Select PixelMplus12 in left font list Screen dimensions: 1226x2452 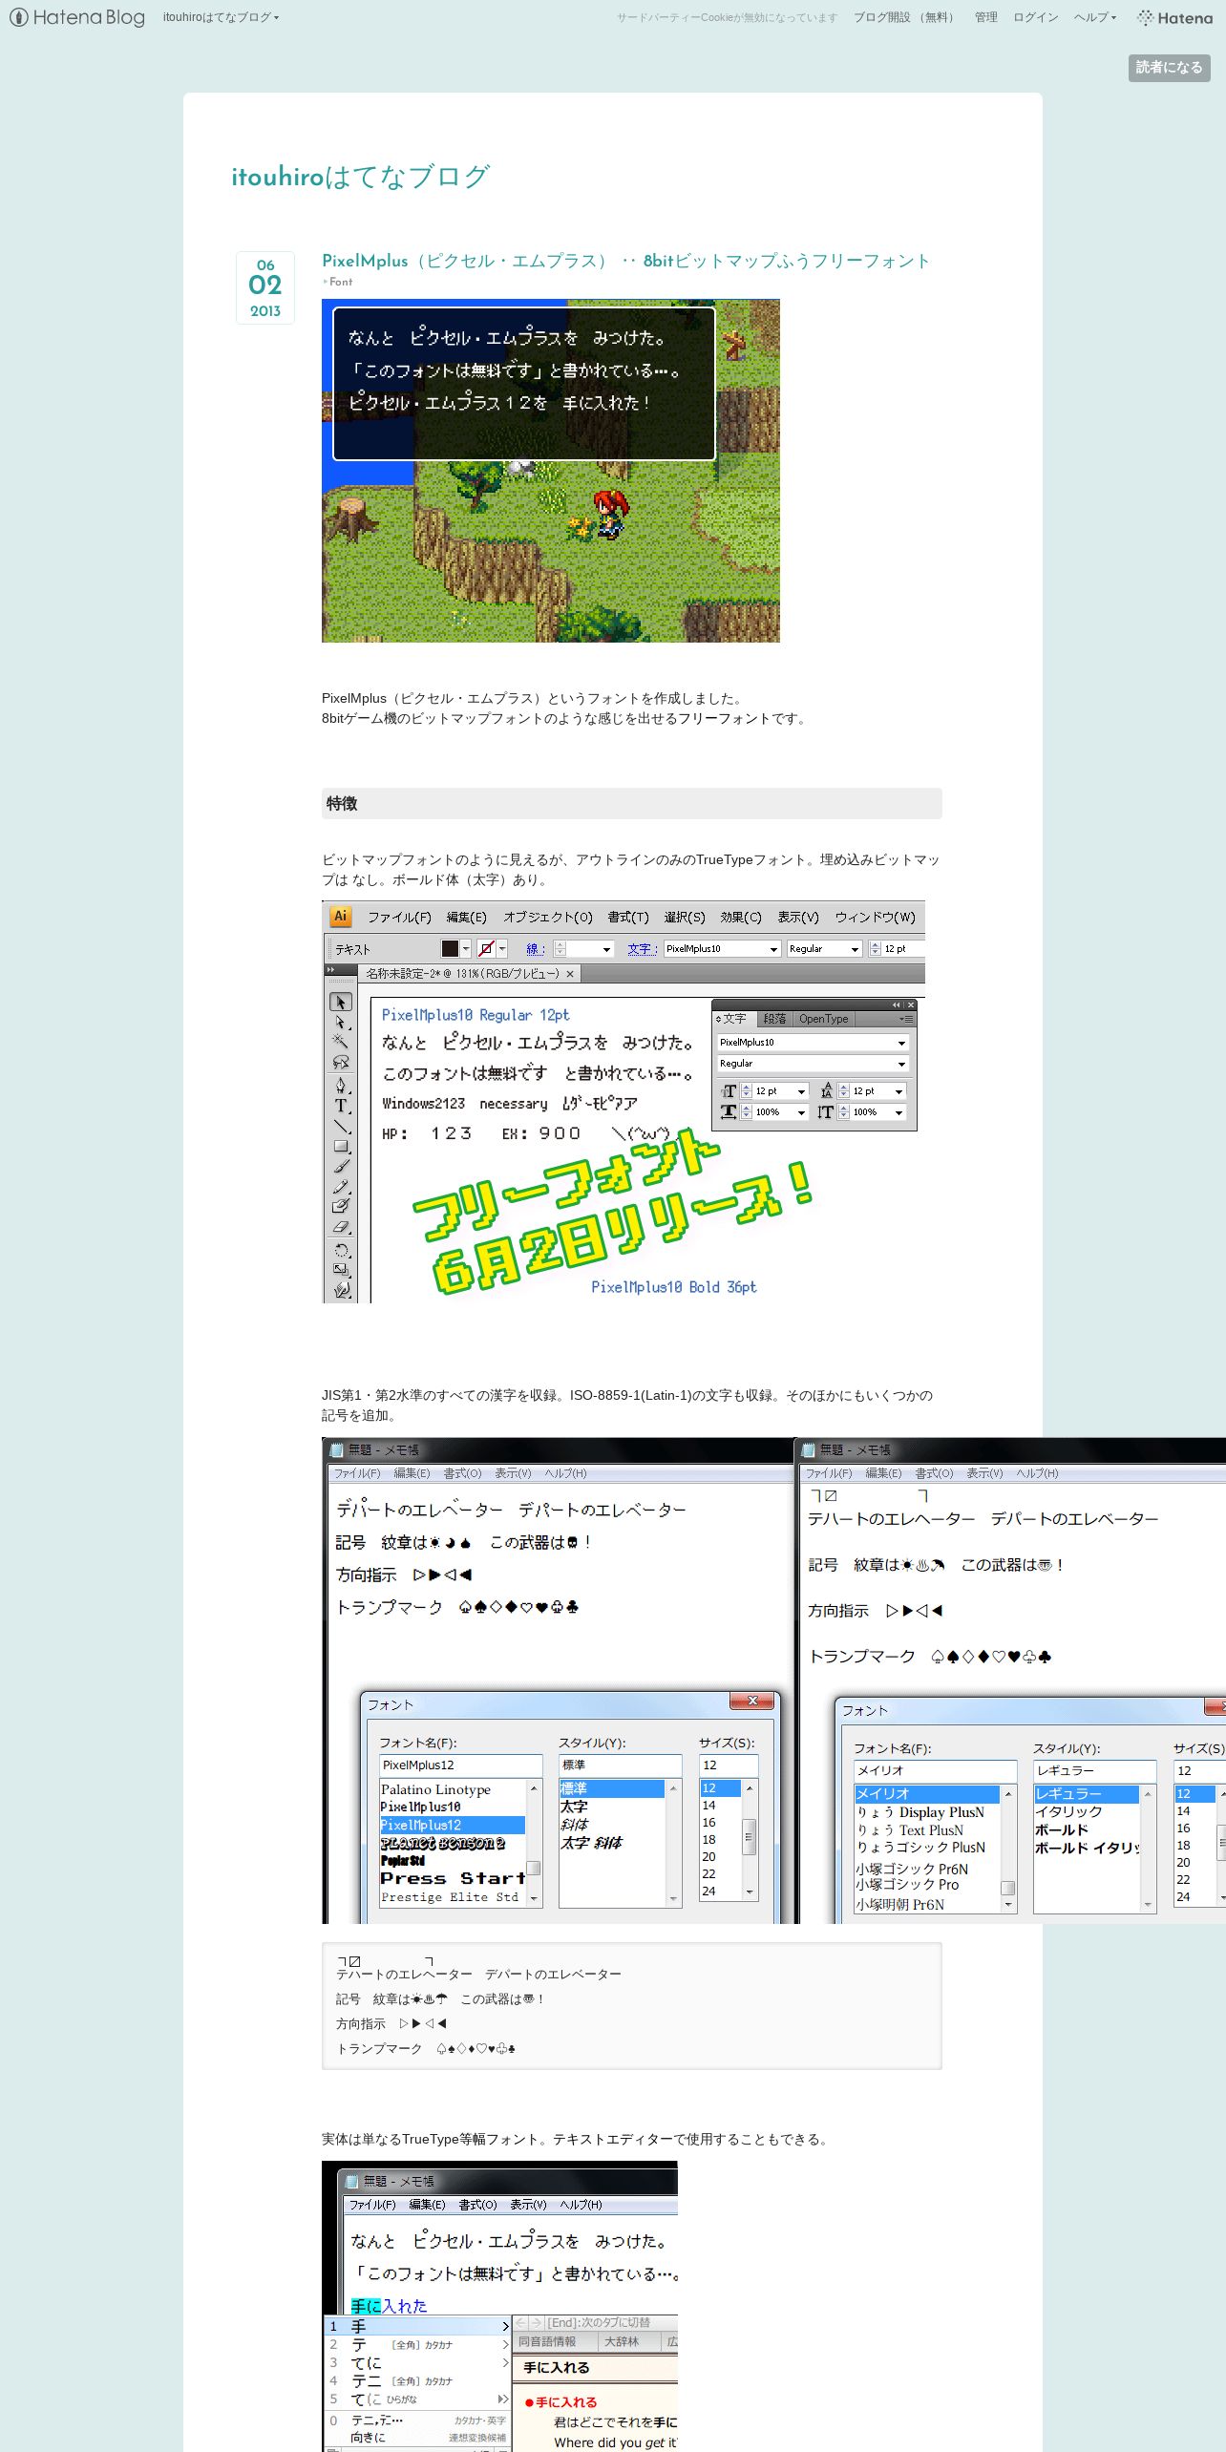click(453, 1825)
